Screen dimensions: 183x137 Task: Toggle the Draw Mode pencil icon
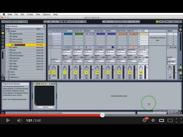tap(85, 22)
